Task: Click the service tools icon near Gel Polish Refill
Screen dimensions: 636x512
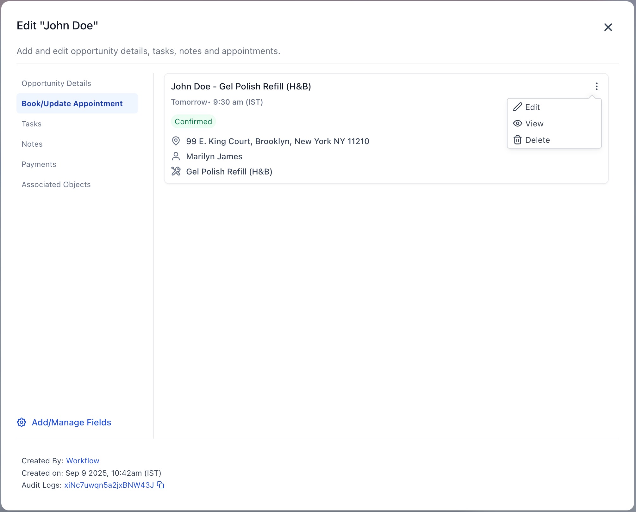Action: (x=176, y=171)
